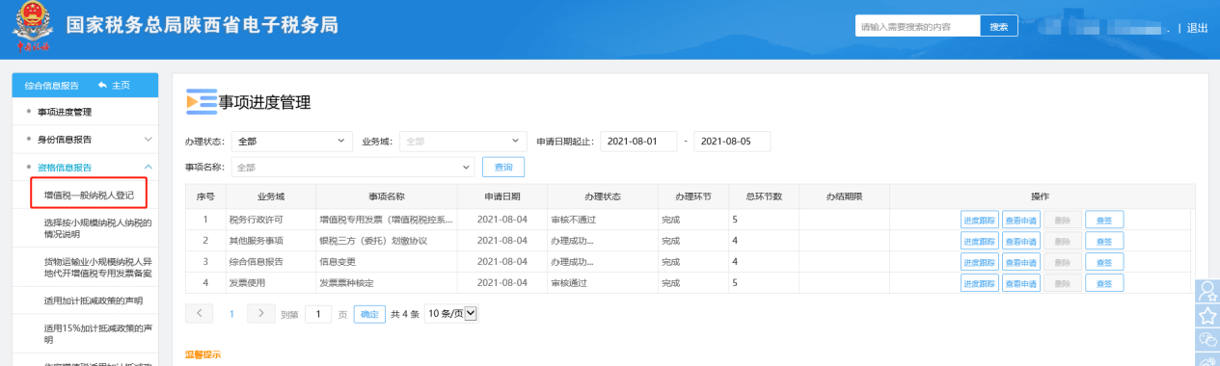Click the 申请日期 column header
The image size is (1220, 366).
click(502, 196)
